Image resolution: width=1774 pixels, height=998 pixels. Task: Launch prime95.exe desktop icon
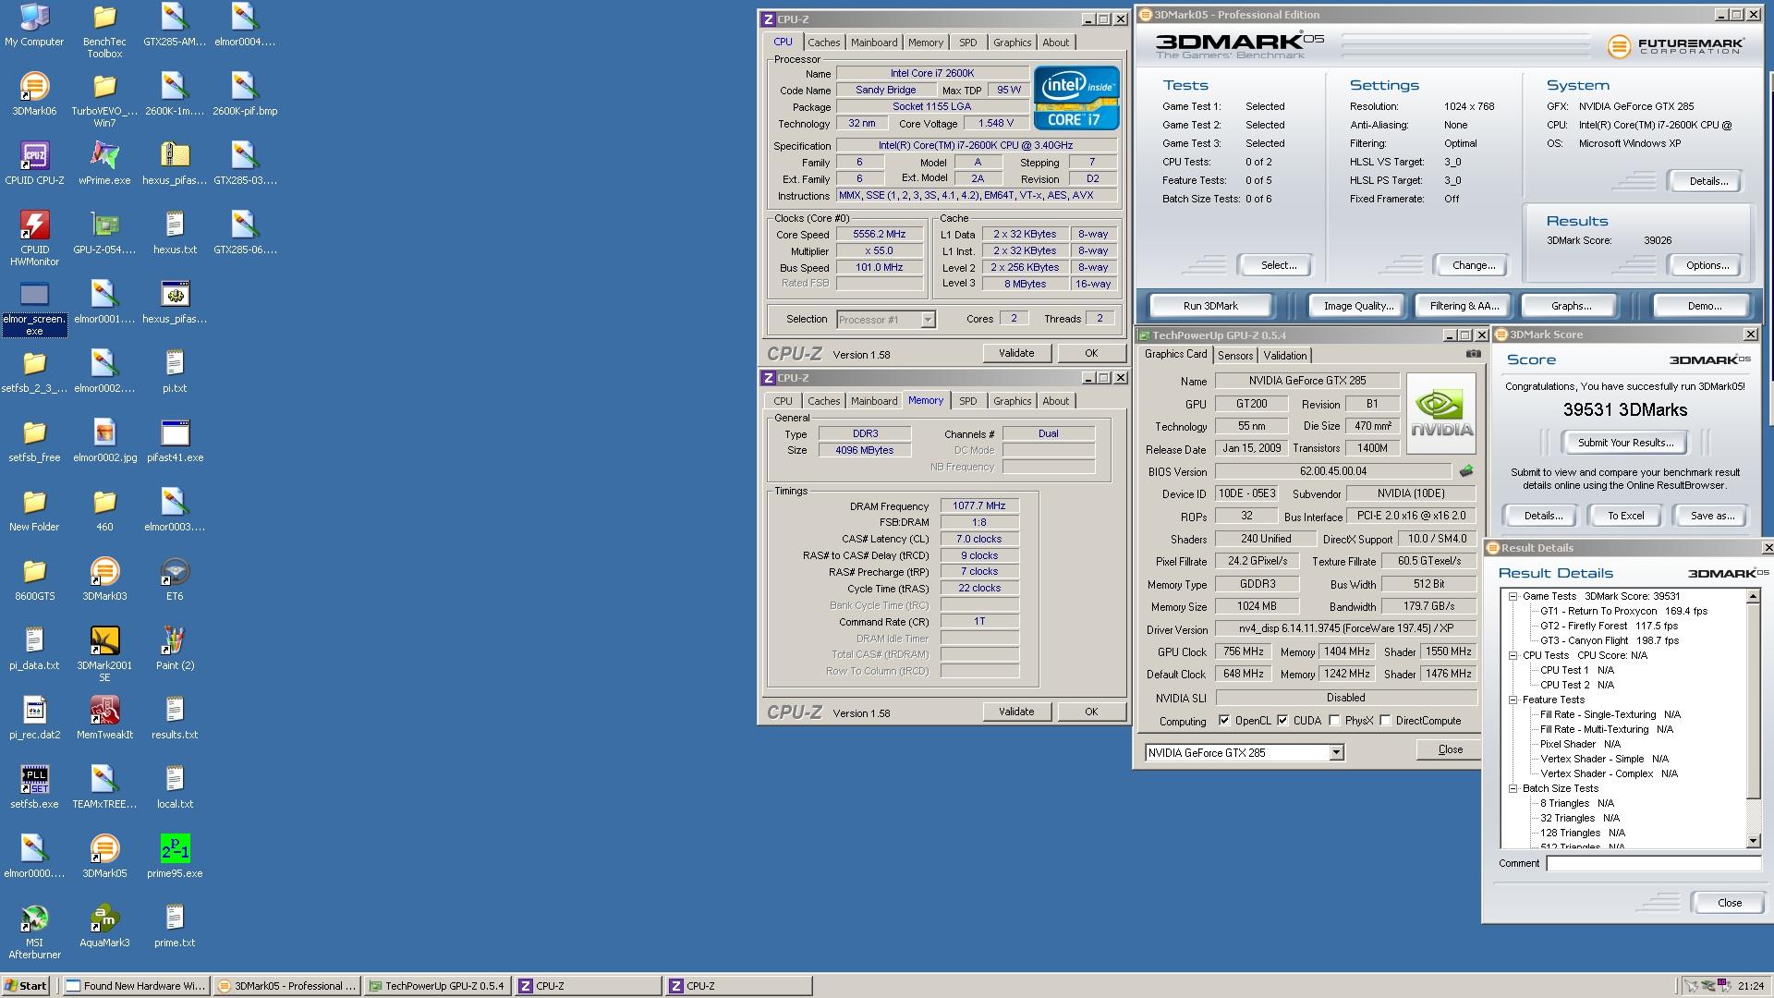175,857
